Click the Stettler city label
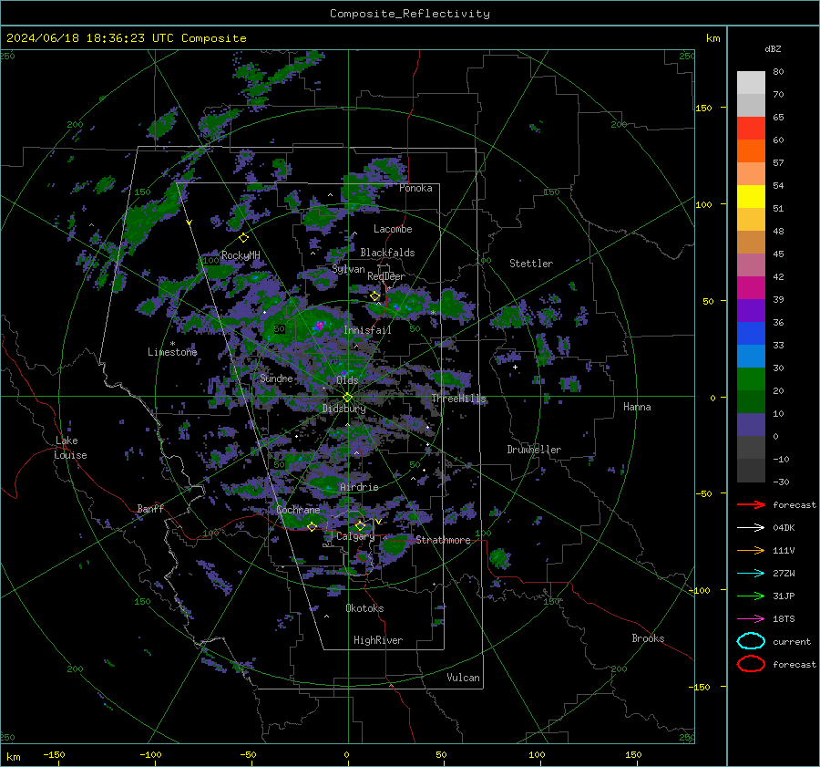Image resolution: width=820 pixels, height=767 pixels. tap(531, 264)
